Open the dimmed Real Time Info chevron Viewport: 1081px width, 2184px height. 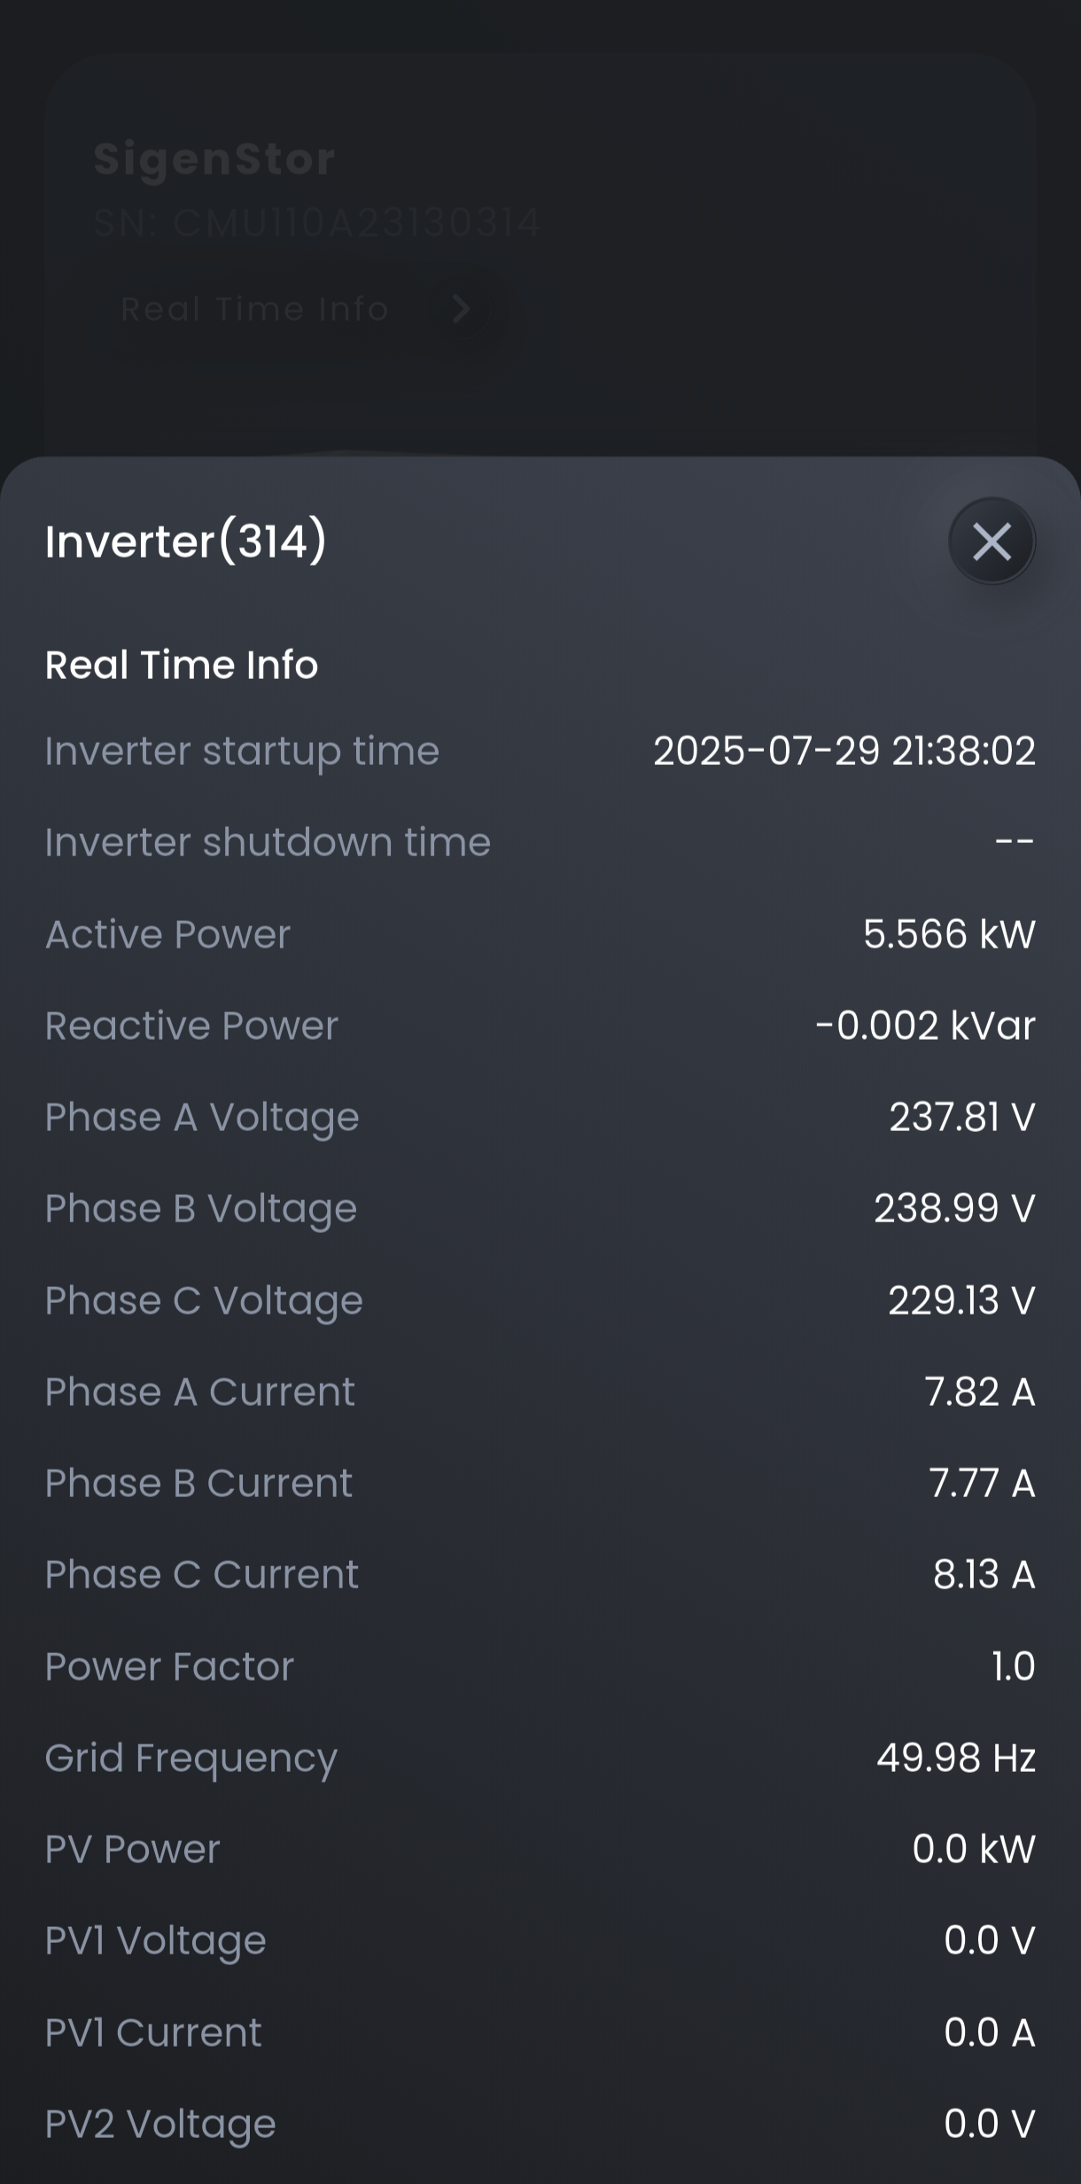click(x=461, y=308)
